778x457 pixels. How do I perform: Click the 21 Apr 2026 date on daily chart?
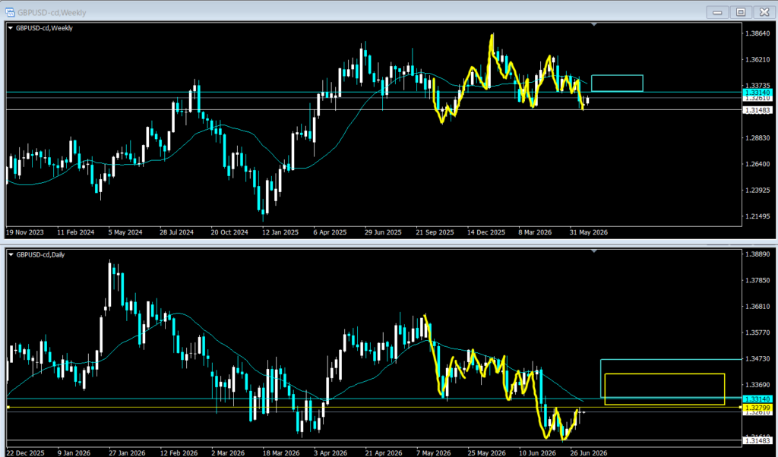(384, 453)
